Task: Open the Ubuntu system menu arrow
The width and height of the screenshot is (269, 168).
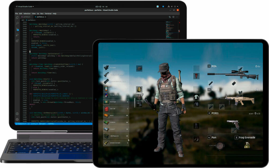Action: click(x=178, y=6)
